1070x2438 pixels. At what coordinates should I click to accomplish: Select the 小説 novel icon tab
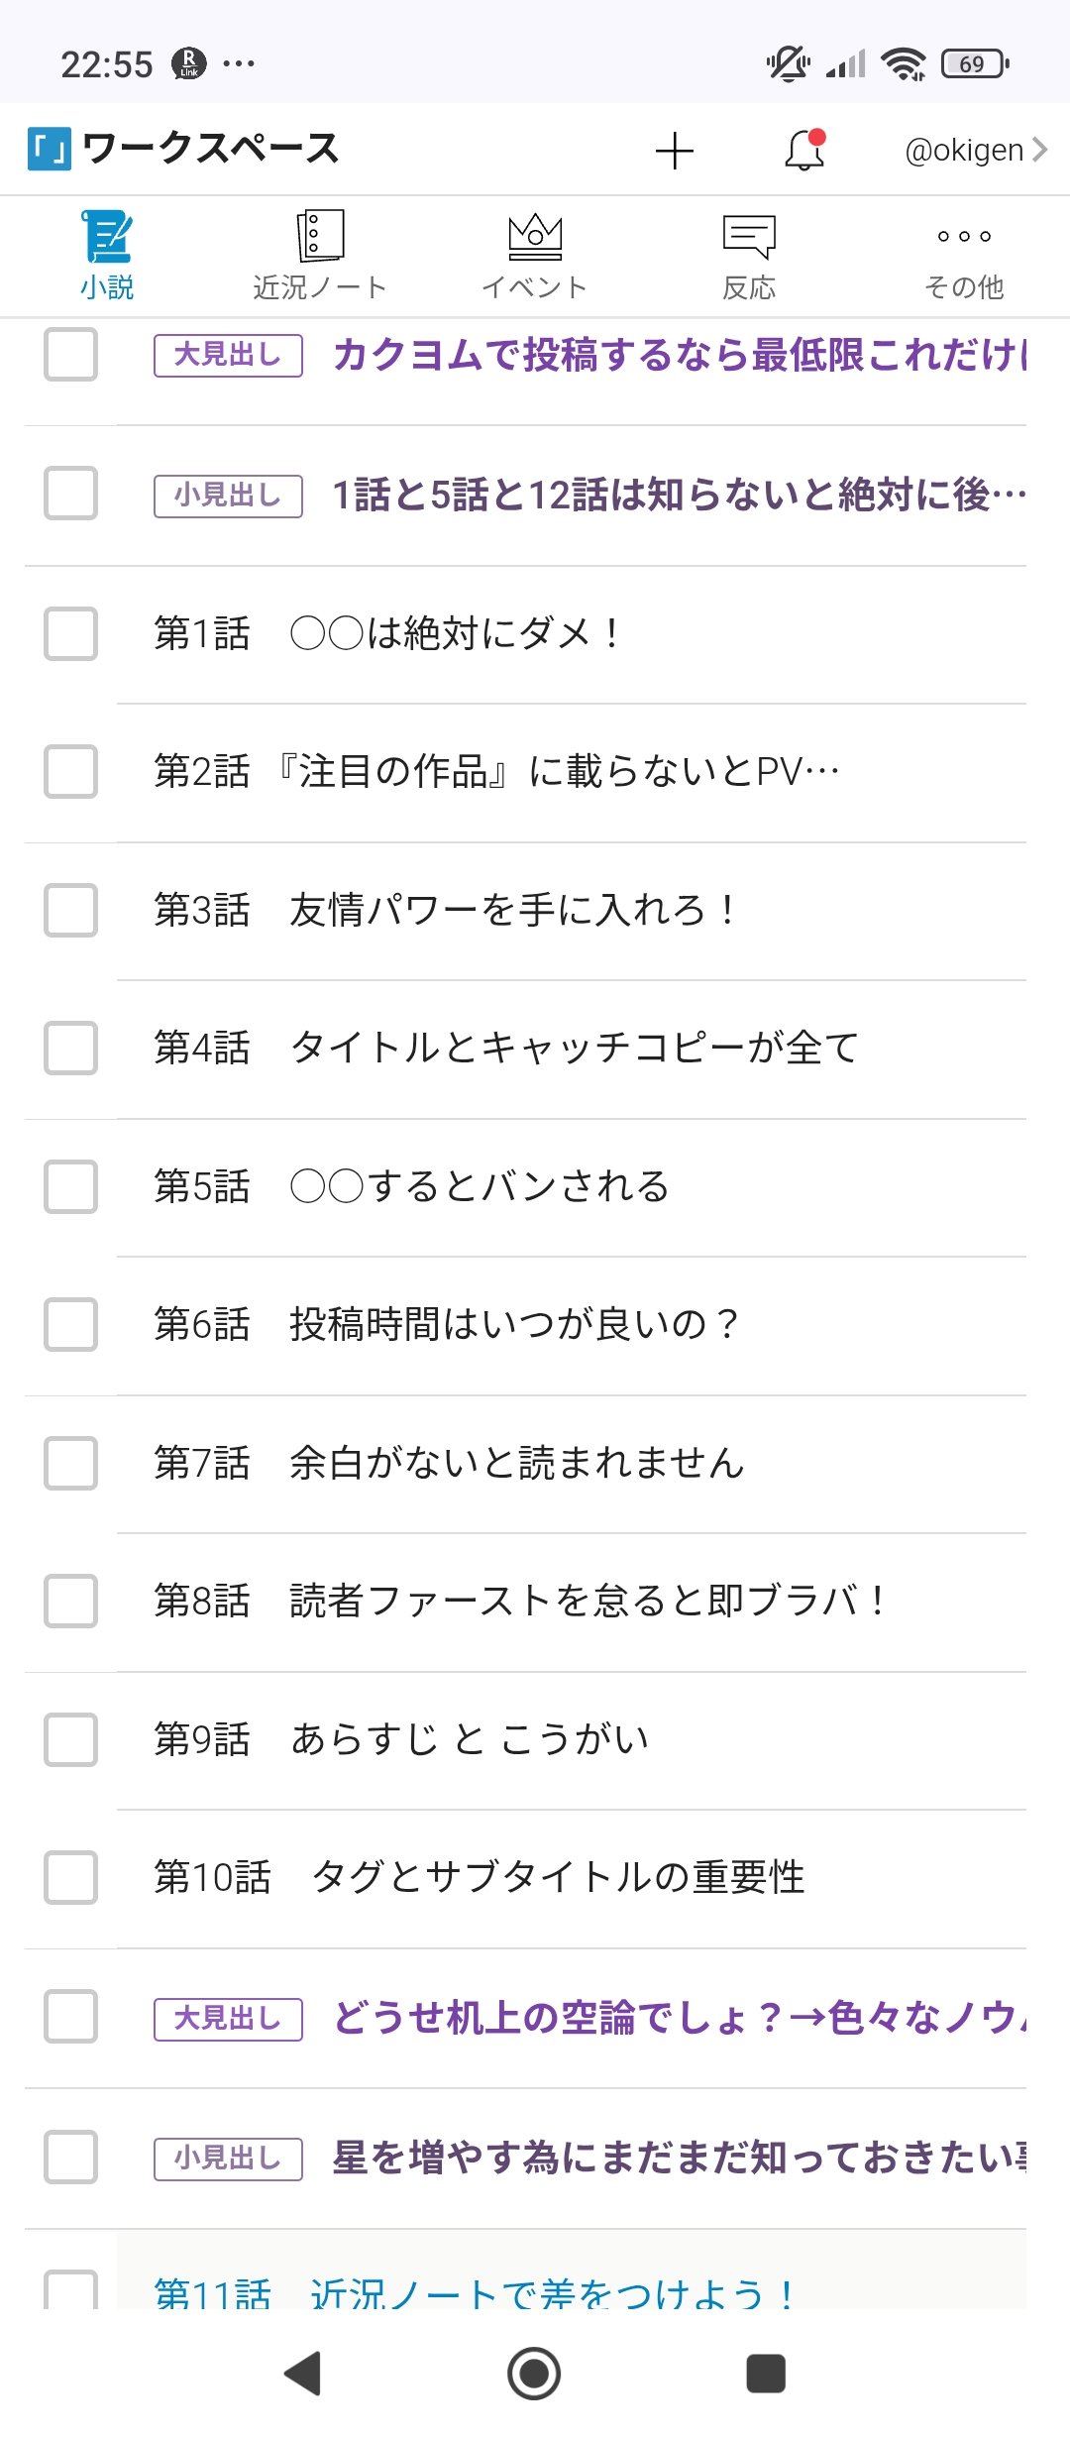107,237
